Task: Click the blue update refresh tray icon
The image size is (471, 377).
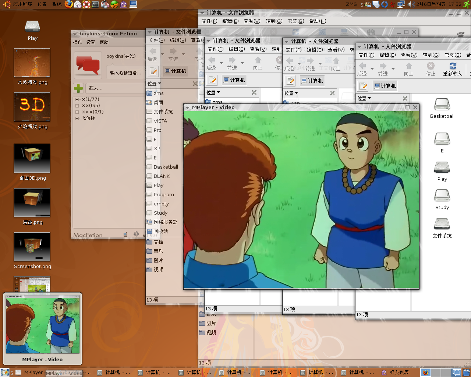Action: coord(385,4)
